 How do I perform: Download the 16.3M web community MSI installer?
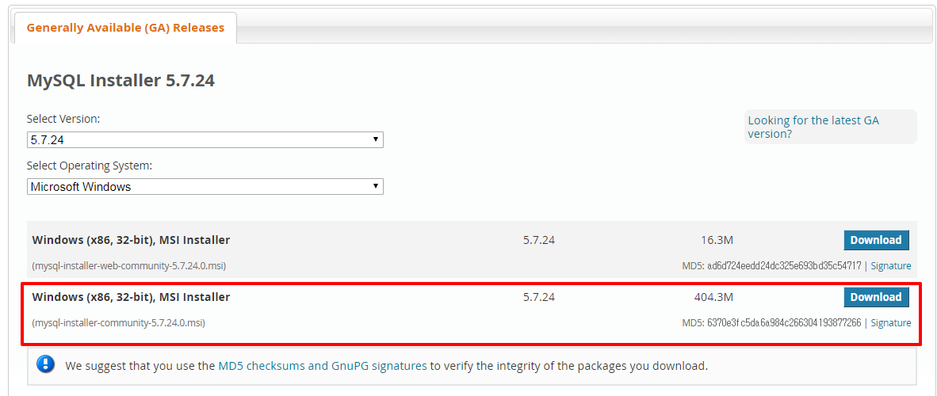[876, 240]
